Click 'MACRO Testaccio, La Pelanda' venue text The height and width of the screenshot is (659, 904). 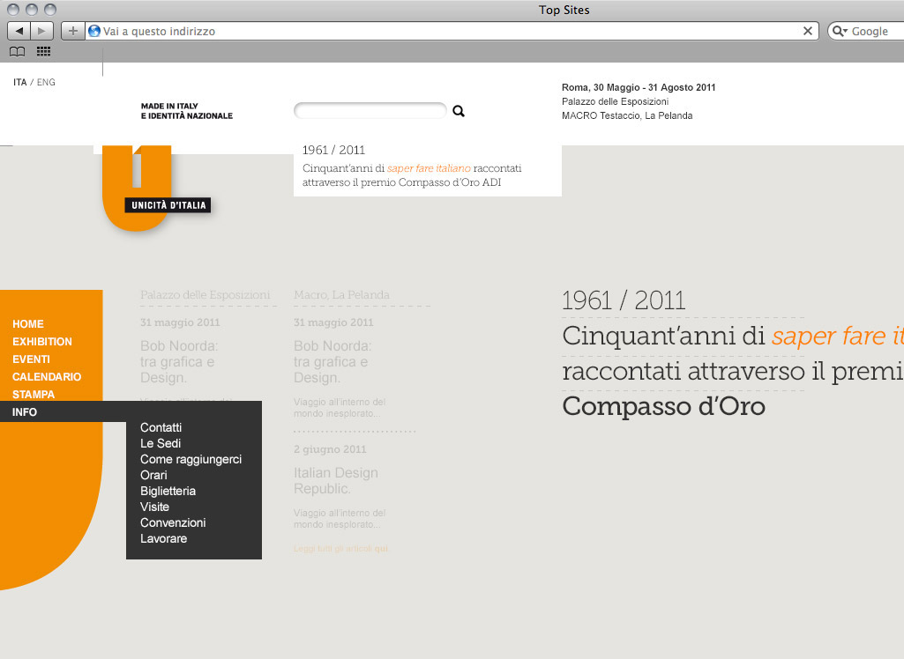[x=627, y=115]
